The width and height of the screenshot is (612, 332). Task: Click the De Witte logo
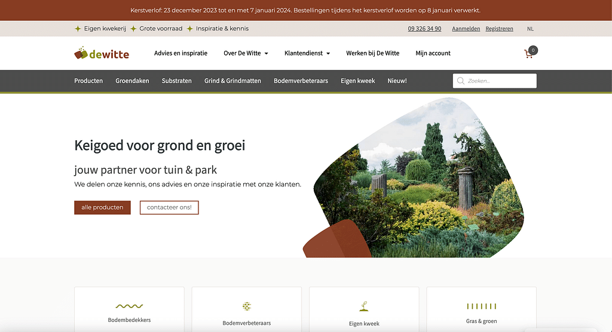pyautogui.click(x=102, y=53)
